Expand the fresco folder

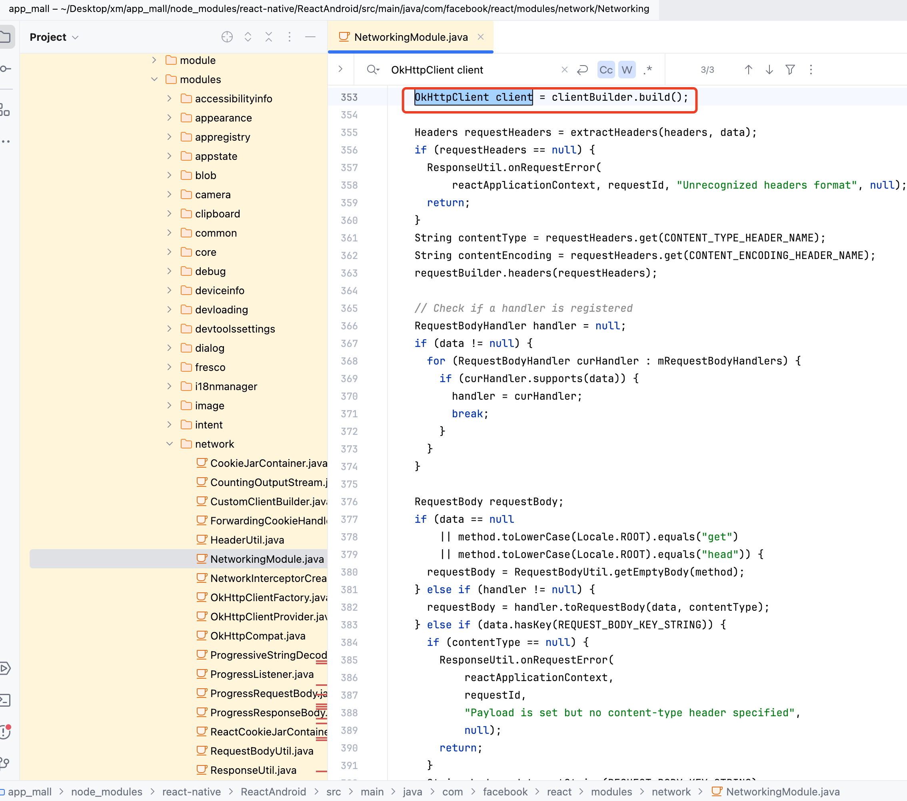170,367
